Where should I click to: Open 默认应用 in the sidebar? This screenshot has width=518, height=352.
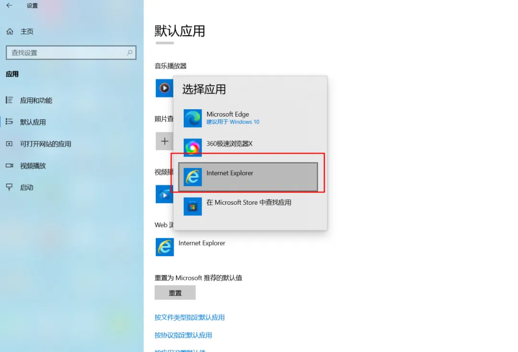[33, 122]
